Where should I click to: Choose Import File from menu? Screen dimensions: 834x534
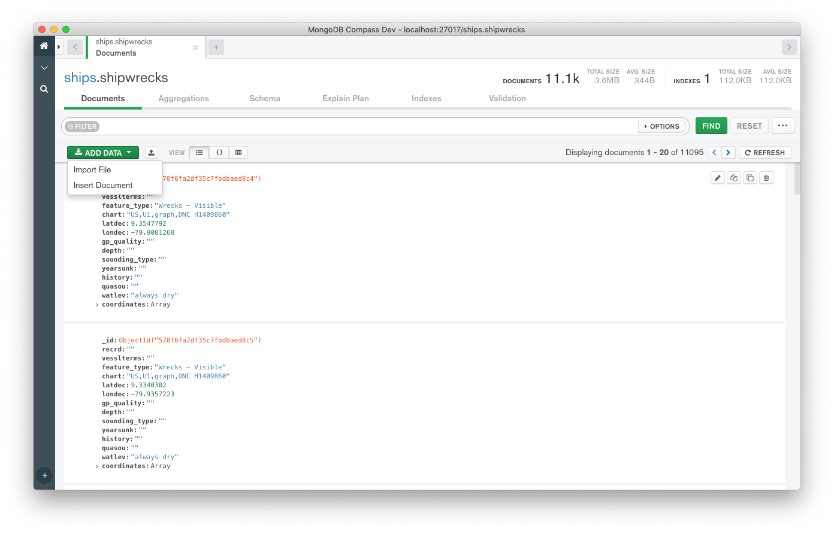[115, 170]
